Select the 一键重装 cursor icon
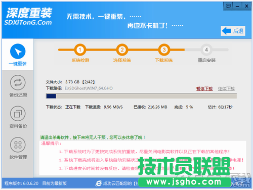Screen dimensions: 253x190 pos(18,51)
